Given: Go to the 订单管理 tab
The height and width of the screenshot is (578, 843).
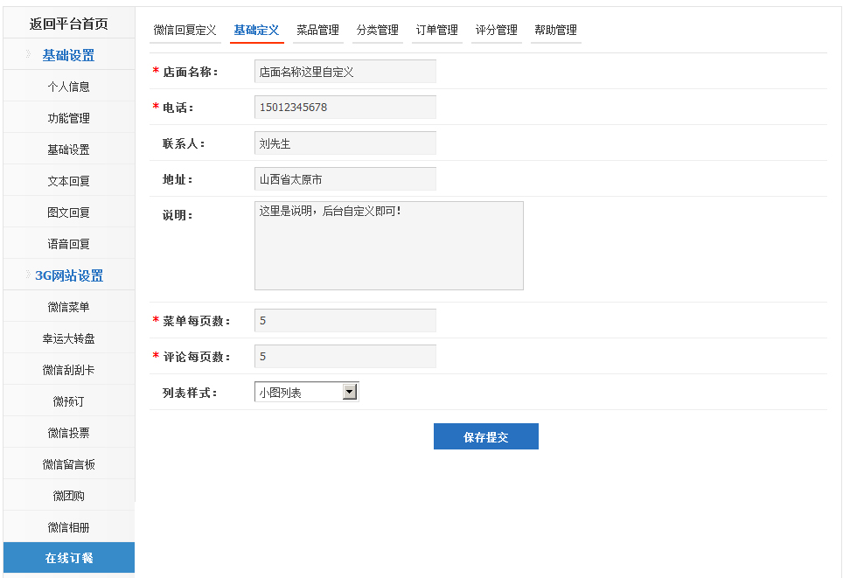Looking at the screenshot, I should pos(436,31).
